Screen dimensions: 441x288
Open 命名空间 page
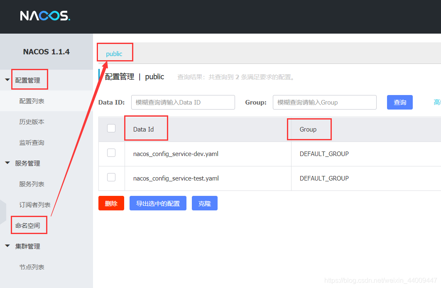pyautogui.click(x=27, y=226)
